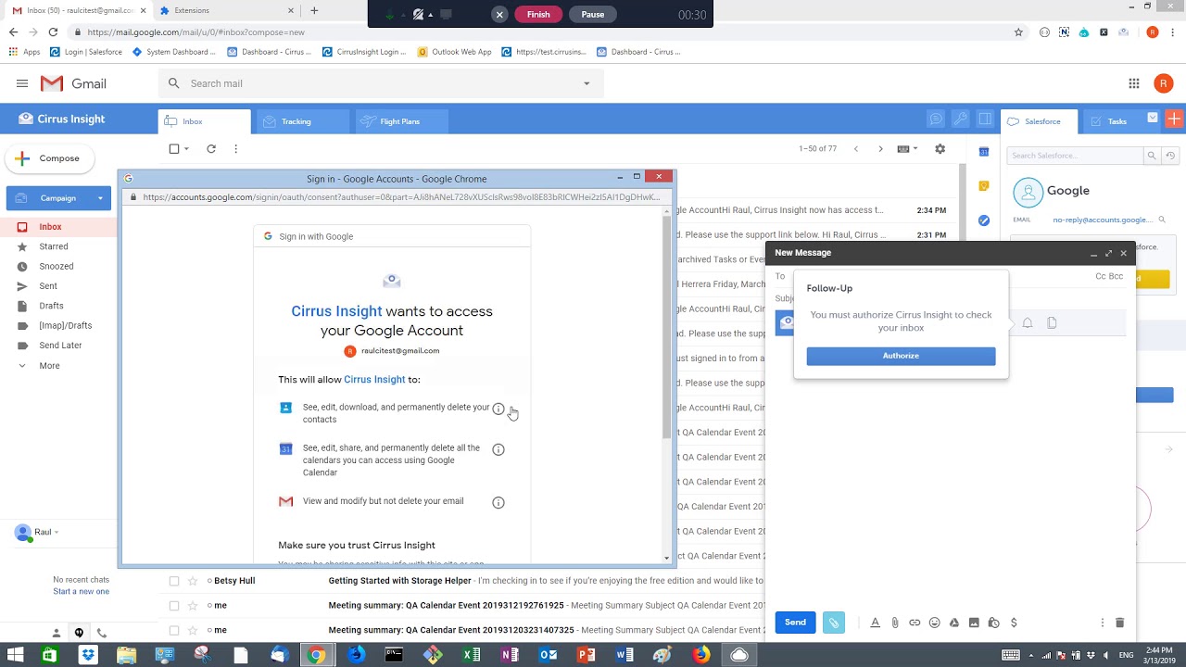Open more options menu in inbox toolbar

(x=236, y=149)
